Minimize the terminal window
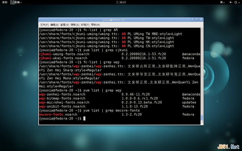 click(192, 20)
